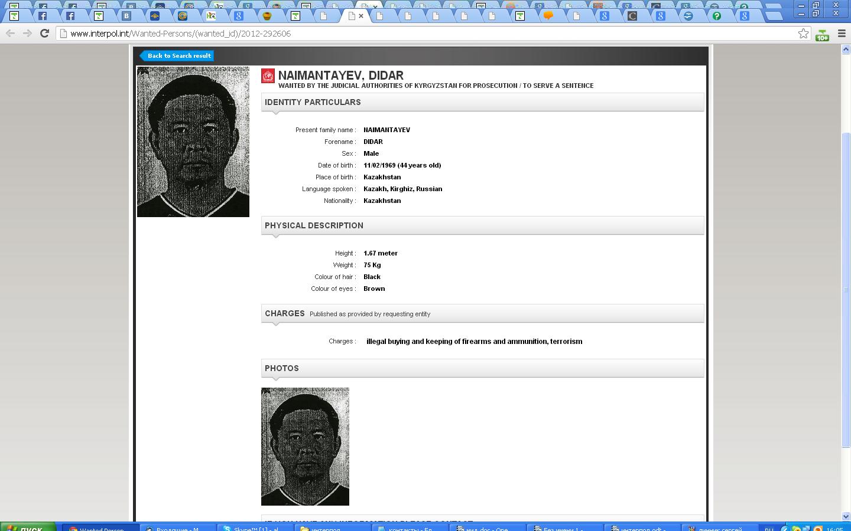Click the CHARGES section header
The image size is (851, 531).
click(x=284, y=313)
